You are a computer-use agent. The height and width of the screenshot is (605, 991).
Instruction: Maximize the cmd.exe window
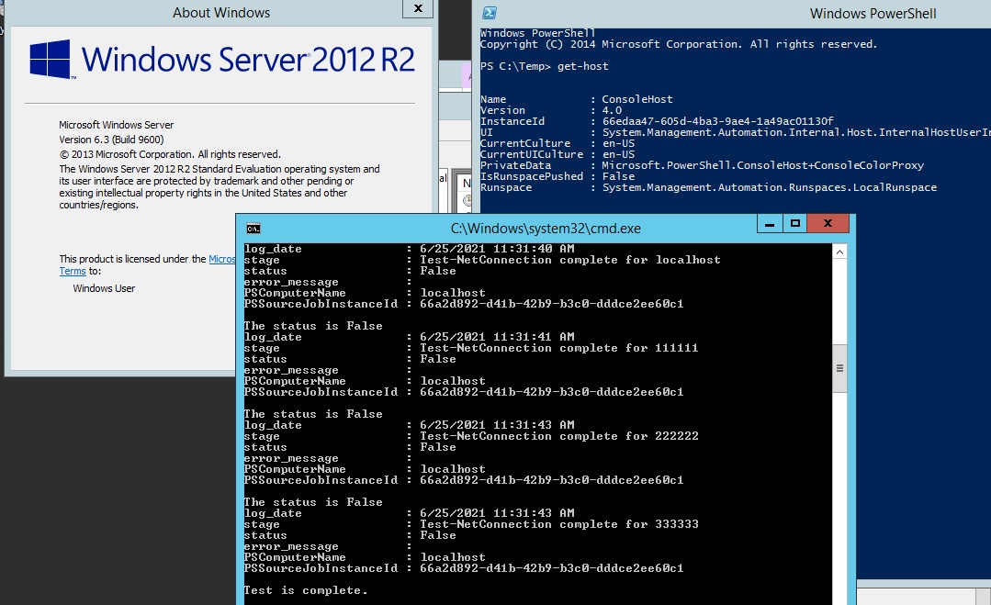point(795,224)
